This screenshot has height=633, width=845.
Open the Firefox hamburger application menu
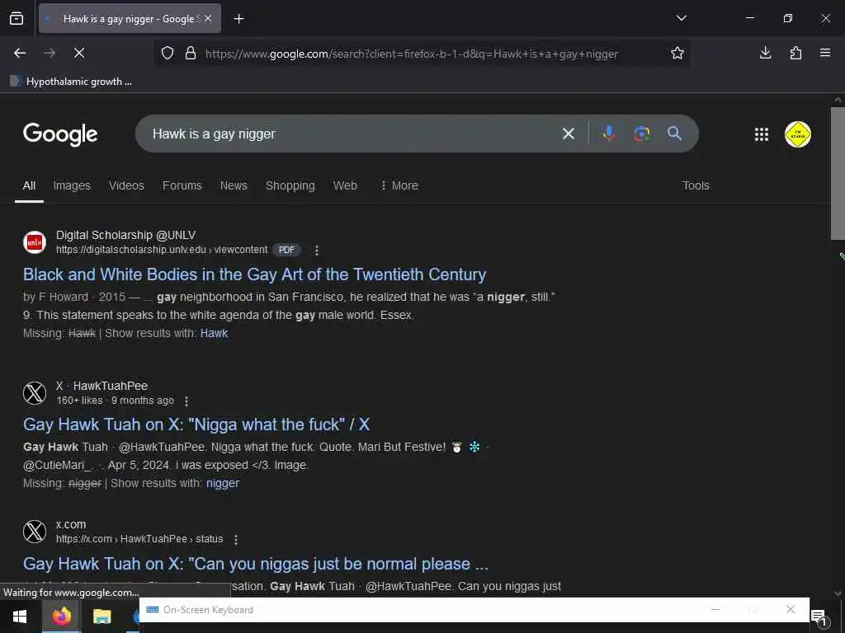(x=825, y=53)
